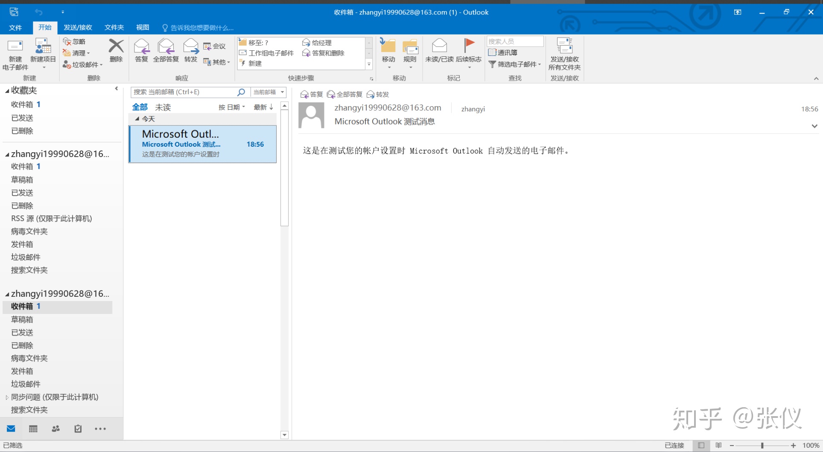
Task: Show 全部 messages filter
Action: [x=140, y=107]
